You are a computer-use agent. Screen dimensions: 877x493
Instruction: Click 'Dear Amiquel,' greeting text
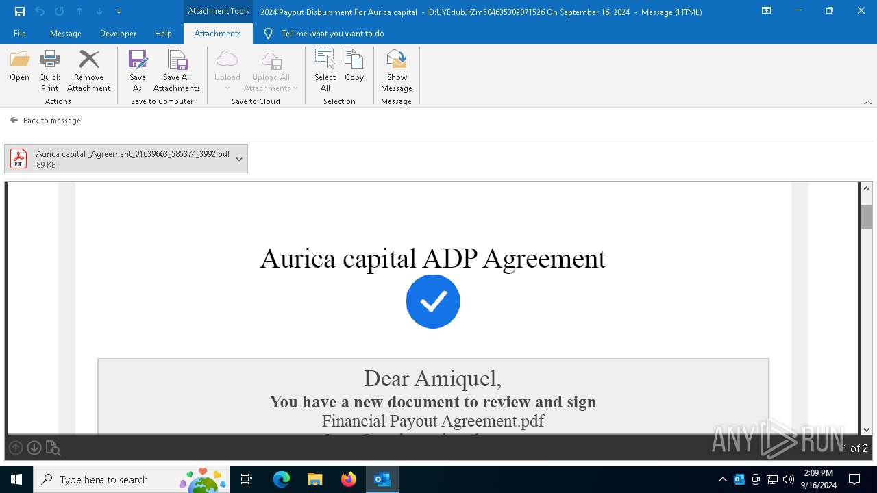coord(432,379)
